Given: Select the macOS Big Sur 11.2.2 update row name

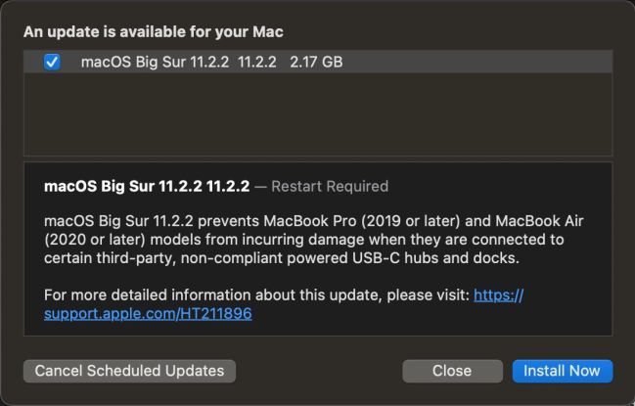Looking at the screenshot, I should (155, 62).
